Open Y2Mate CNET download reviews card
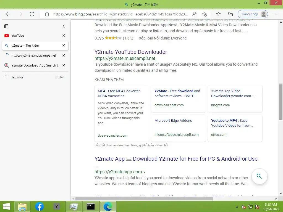The height and width of the screenshot is (212, 283). point(178,99)
